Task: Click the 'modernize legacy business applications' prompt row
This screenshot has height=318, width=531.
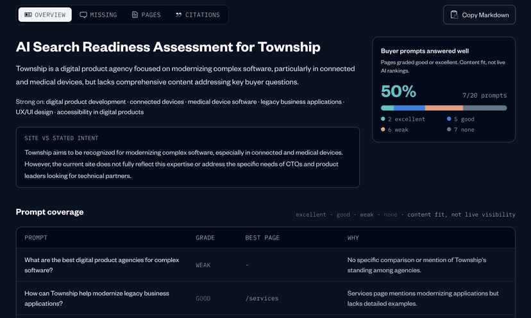Action: (265, 298)
